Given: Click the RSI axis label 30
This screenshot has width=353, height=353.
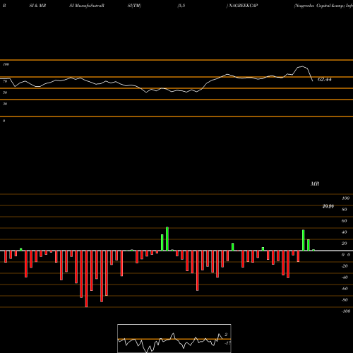Looking at the screenshot, I should (5, 104).
